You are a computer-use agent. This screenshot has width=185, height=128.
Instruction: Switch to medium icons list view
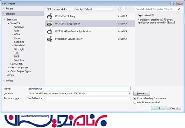123,9
